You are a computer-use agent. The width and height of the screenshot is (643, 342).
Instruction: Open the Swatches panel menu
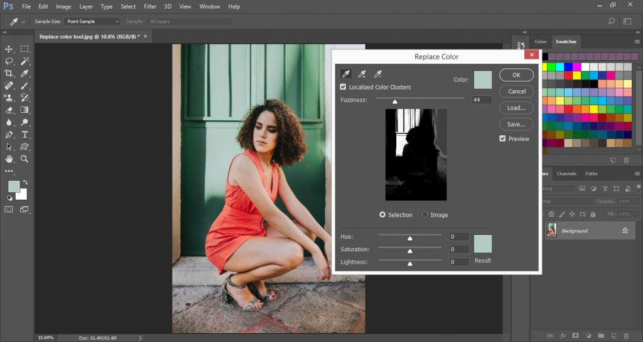coord(637,42)
